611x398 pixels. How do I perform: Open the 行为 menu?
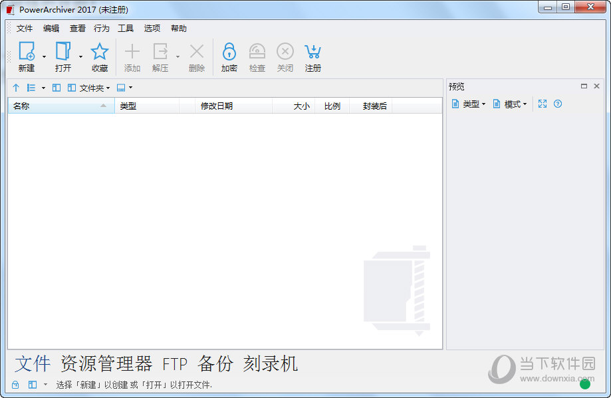[x=101, y=29]
